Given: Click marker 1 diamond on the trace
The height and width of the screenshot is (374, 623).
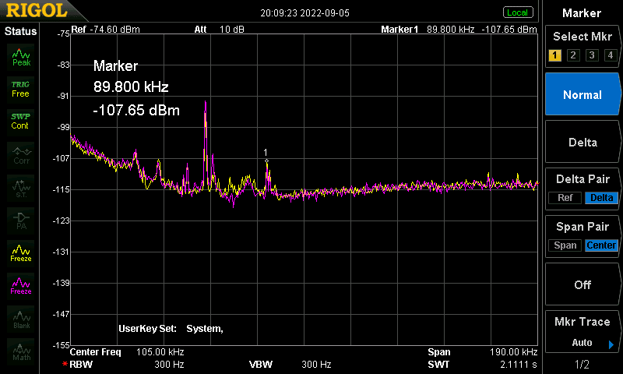Looking at the screenshot, I should tap(266, 161).
